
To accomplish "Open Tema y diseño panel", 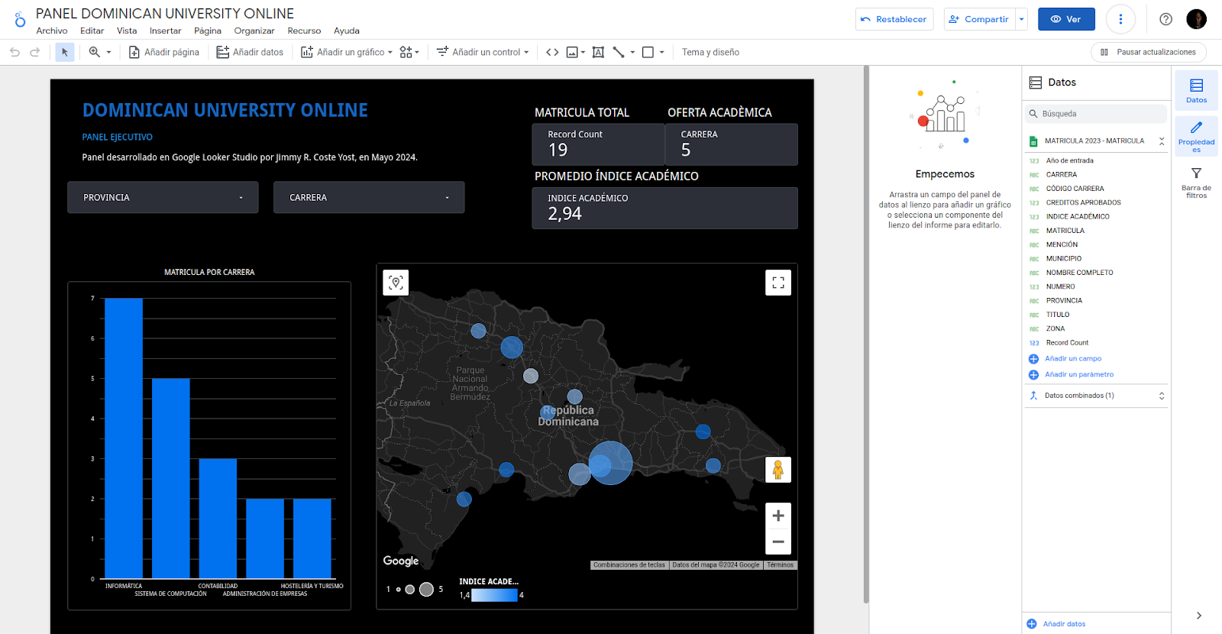I will [710, 52].
